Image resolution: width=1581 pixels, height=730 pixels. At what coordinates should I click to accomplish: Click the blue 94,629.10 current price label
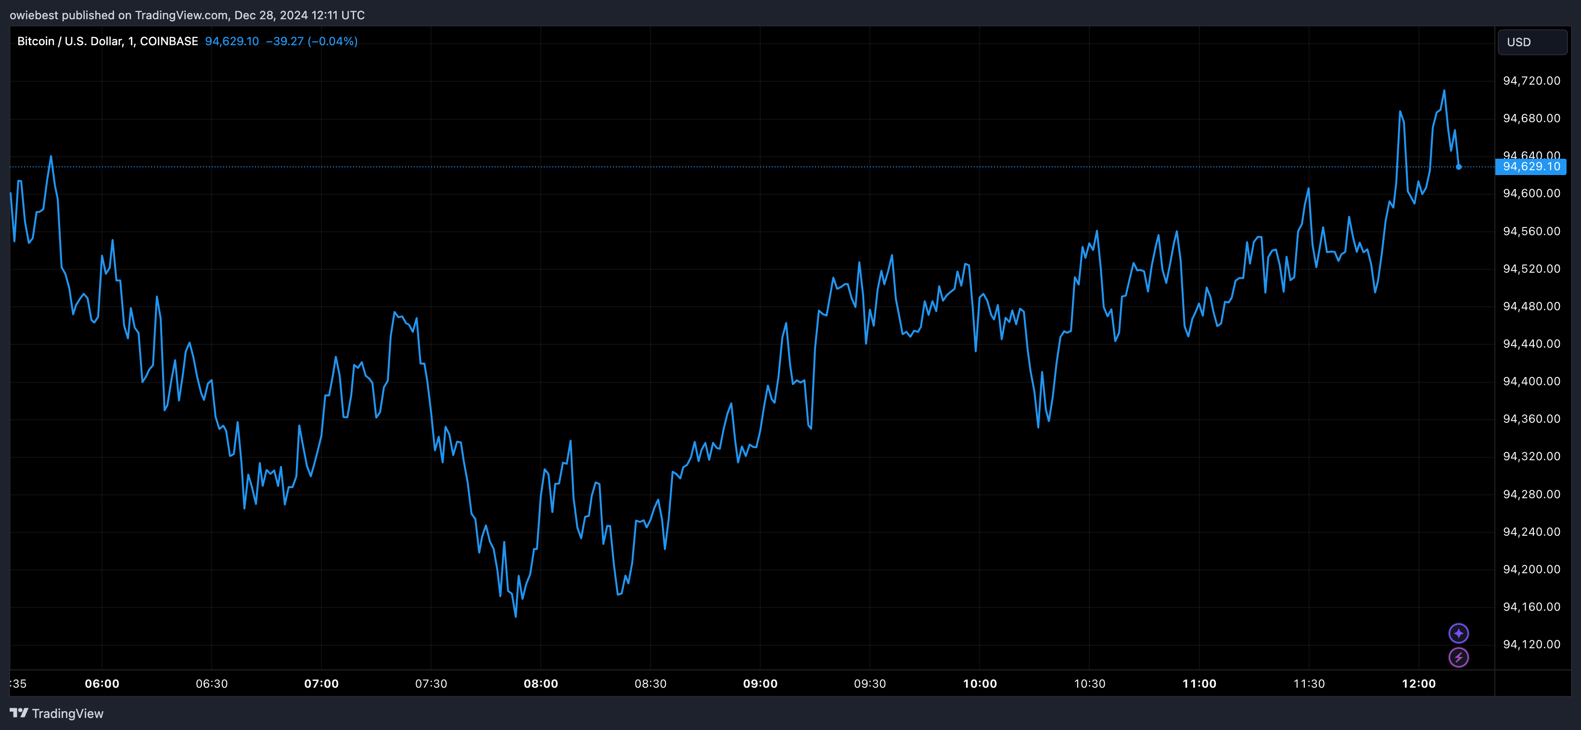1530,166
